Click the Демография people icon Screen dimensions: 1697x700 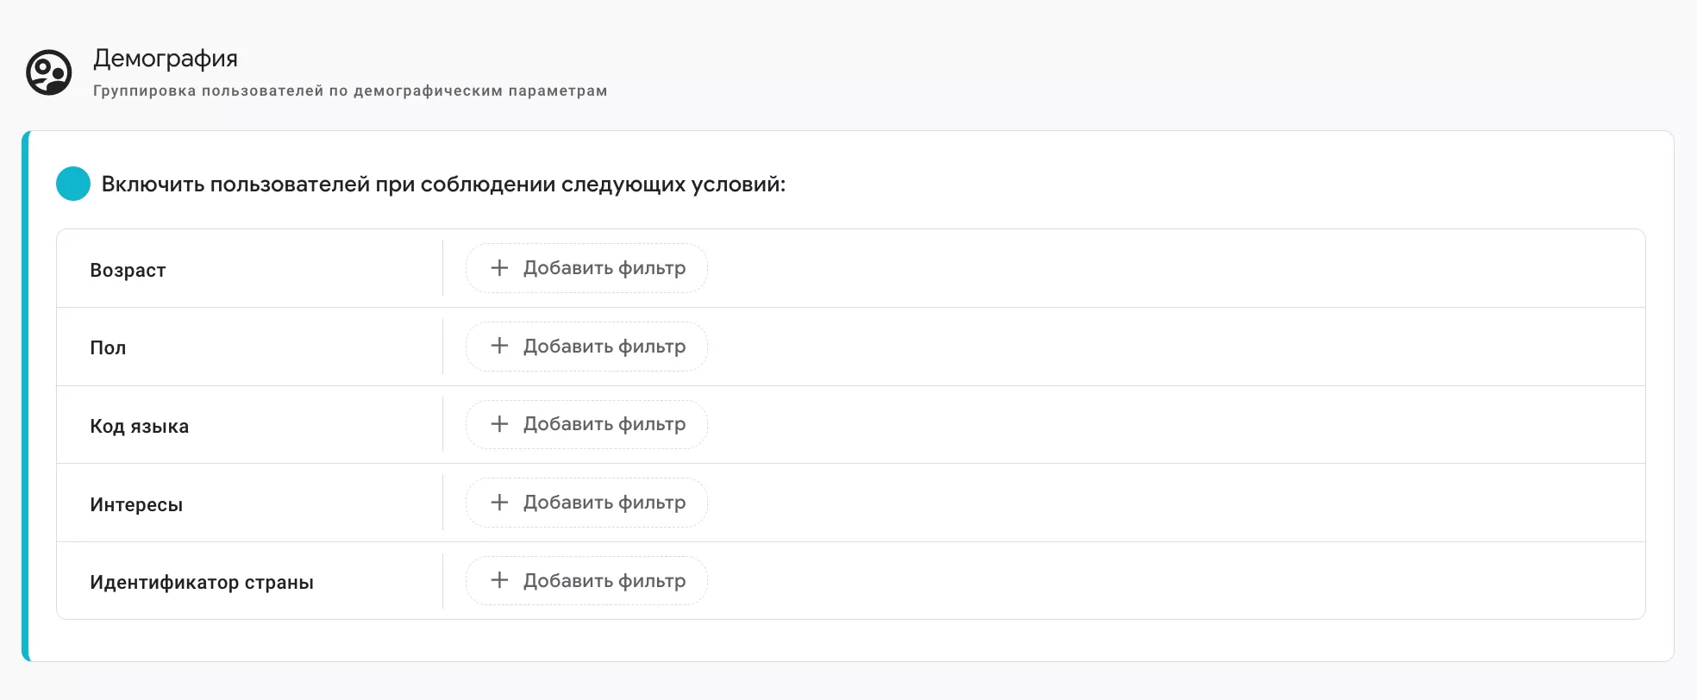pyautogui.click(x=49, y=73)
